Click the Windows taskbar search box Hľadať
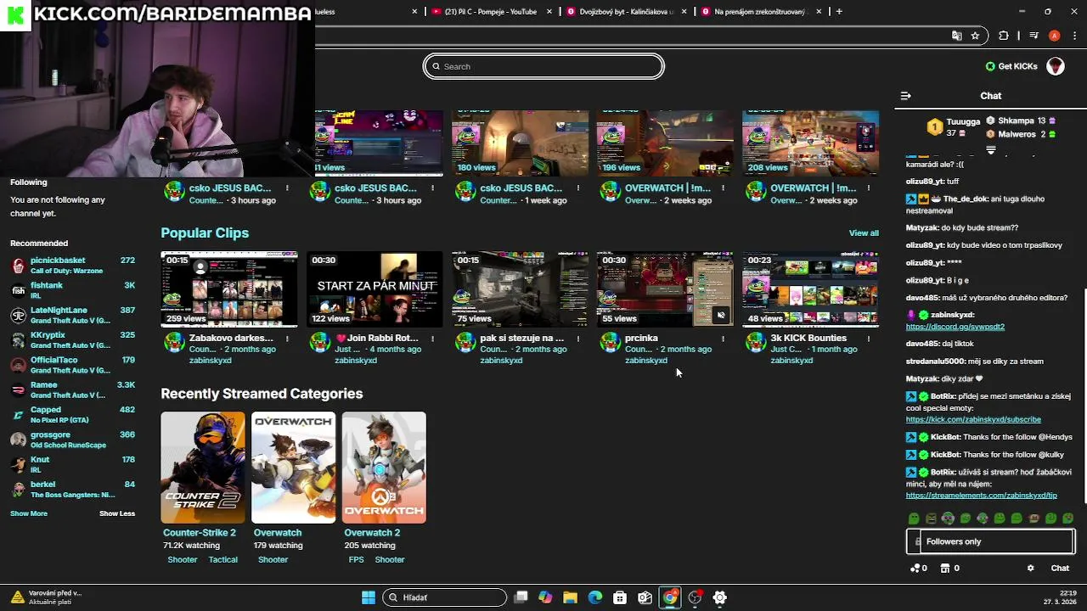The height and width of the screenshot is (611, 1087). point(444,597)
